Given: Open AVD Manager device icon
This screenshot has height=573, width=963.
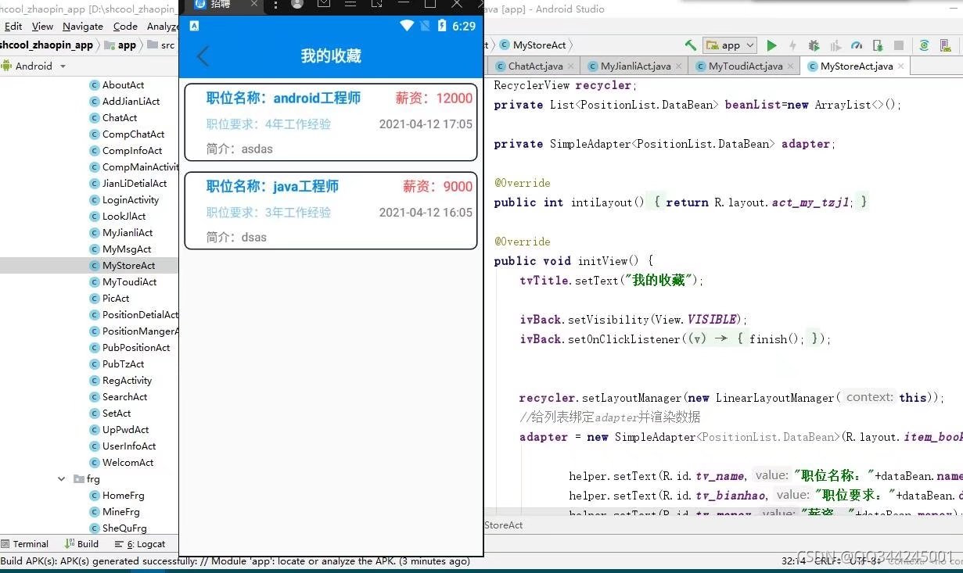Looking at the screenshot, I should tap(945, 45).
